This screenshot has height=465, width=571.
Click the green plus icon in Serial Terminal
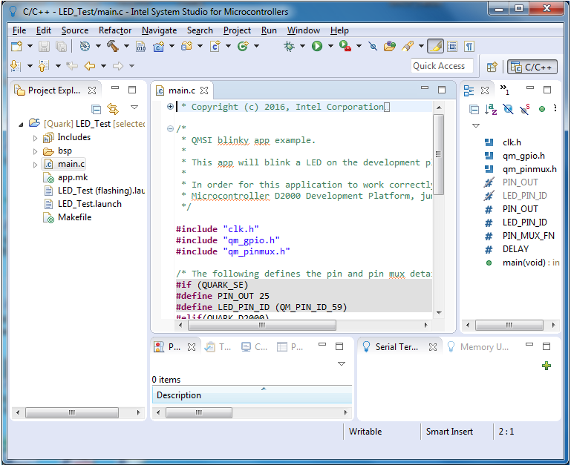click(546, 366)
